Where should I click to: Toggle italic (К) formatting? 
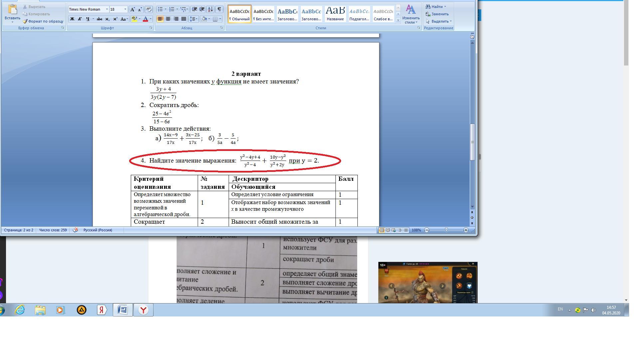coord(80,19)
